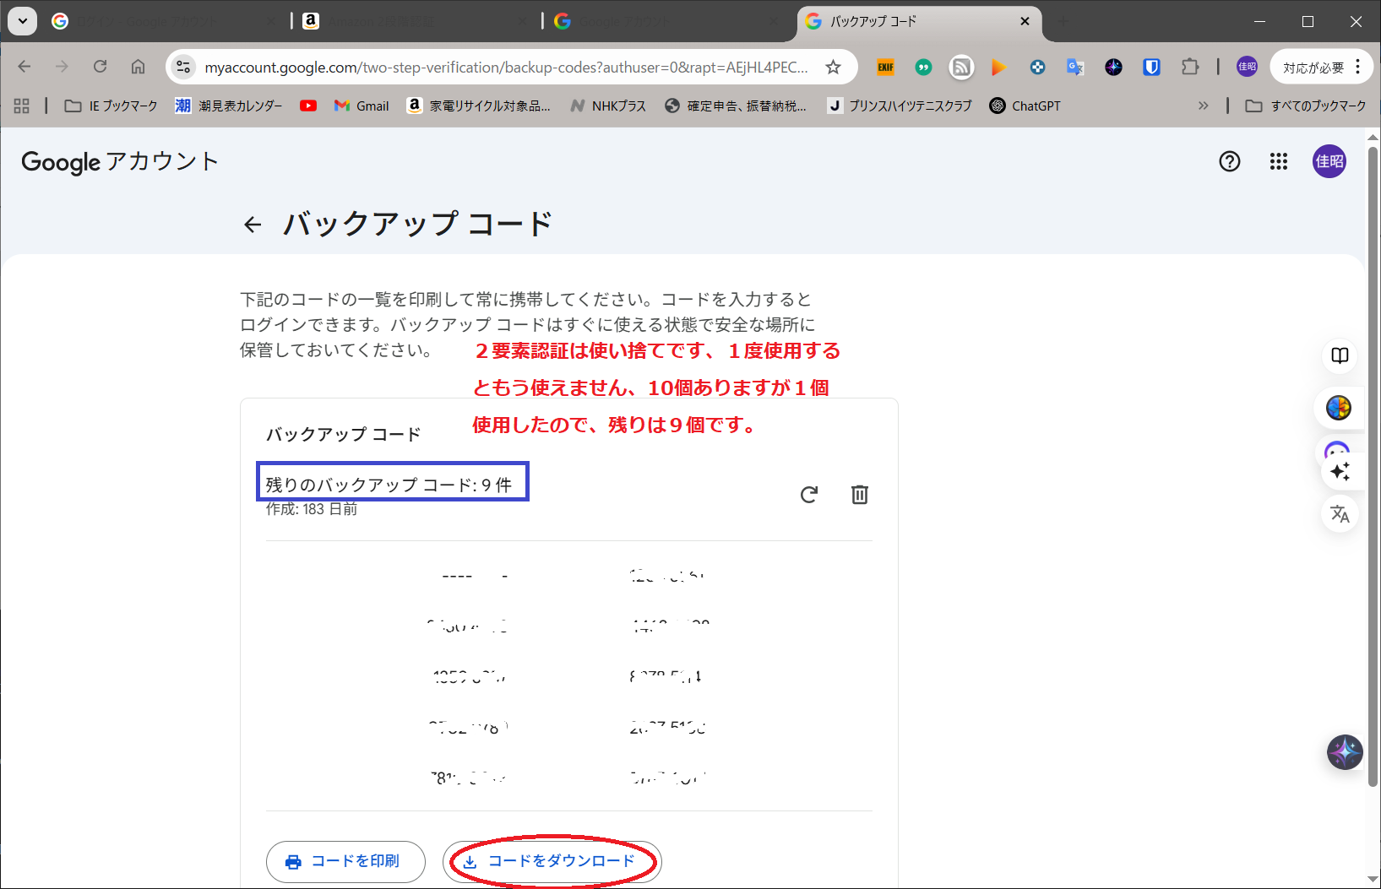Click the address bar URL field
This screenshot has height=889, width=1381.
click(x=505, y=68)
